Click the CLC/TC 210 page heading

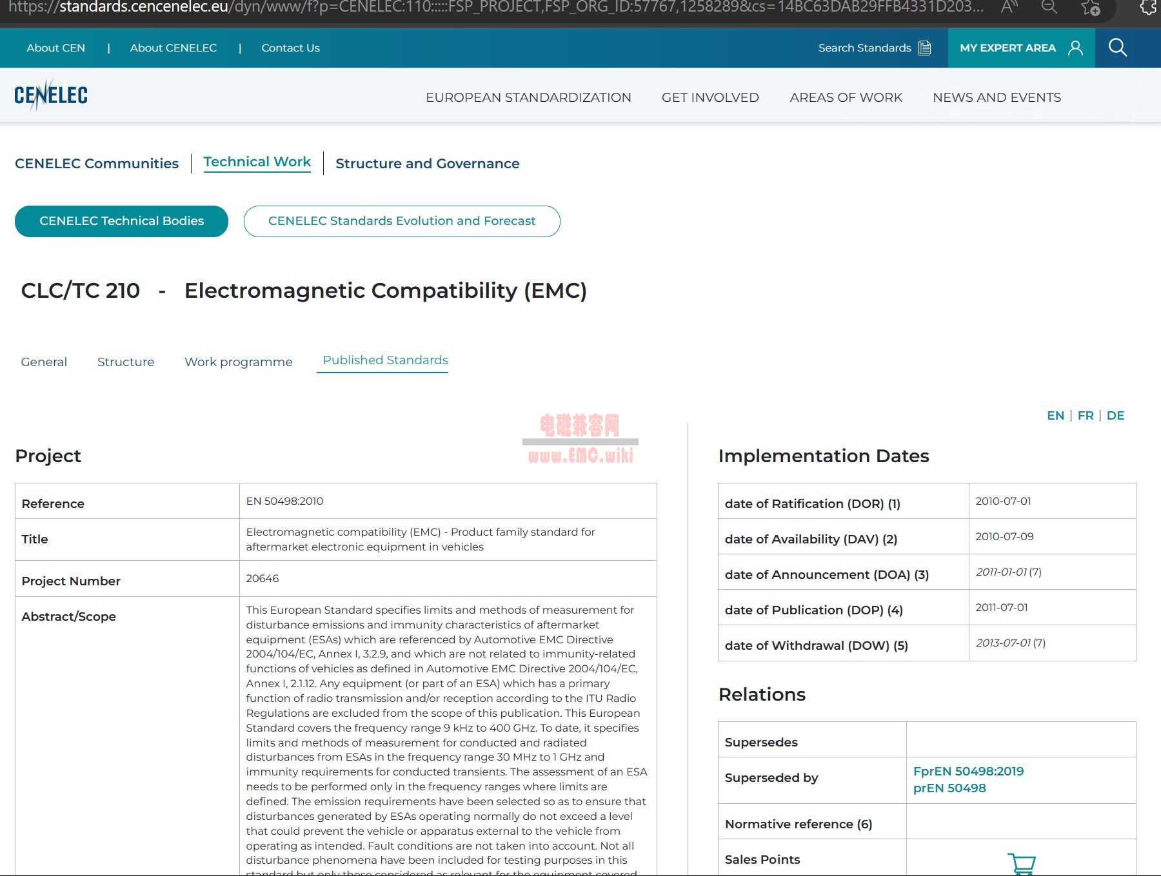pos(304,291)
